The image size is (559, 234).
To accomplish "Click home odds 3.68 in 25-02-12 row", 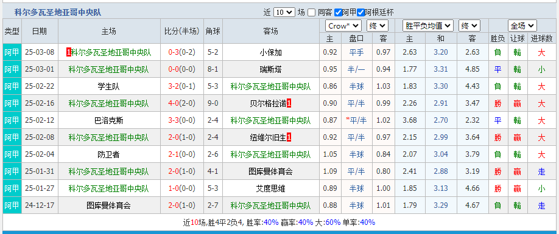I will (410, 120).
